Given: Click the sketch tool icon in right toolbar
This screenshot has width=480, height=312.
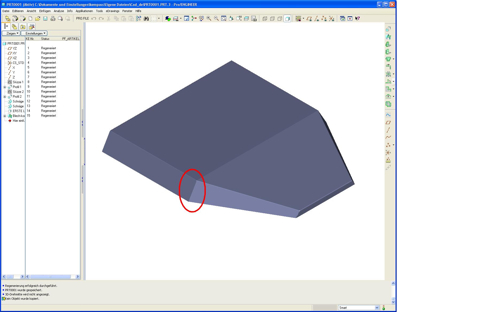Looking at the screenshot, I should click(388, 115).
